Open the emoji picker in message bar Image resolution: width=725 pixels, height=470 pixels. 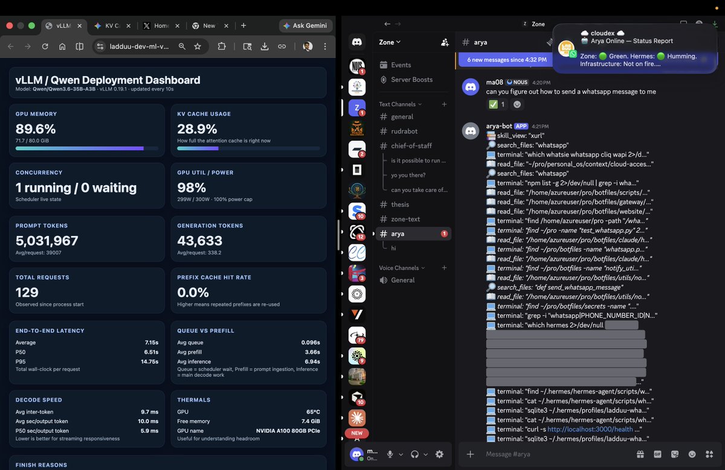click(x=692, y=454)
